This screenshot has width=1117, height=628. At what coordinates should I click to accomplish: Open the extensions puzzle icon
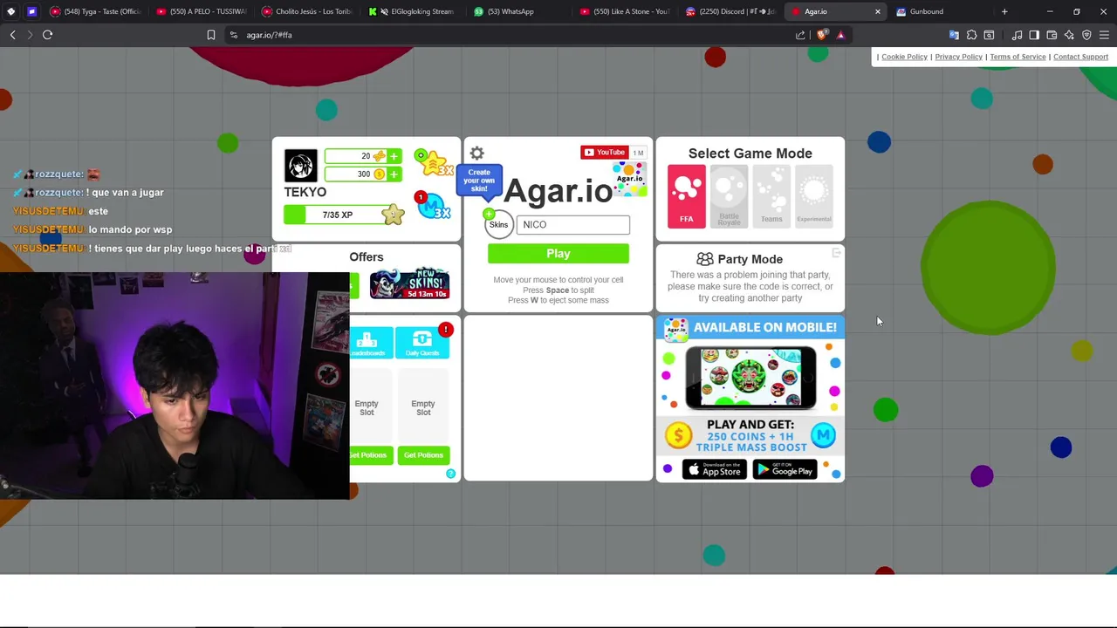tap(971, 35)
